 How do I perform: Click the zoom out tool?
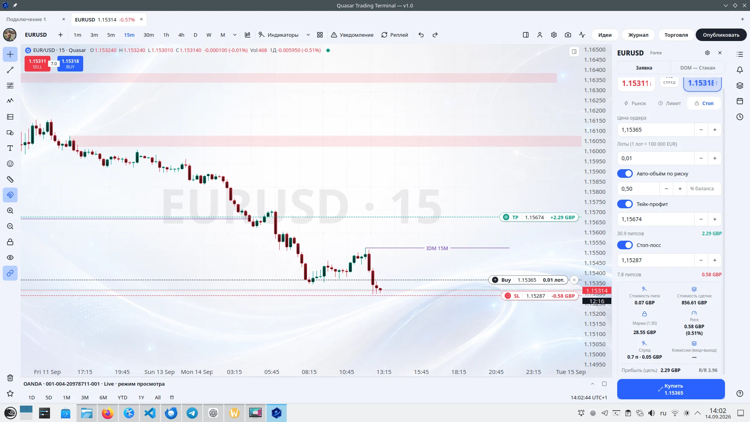(10, 226)
